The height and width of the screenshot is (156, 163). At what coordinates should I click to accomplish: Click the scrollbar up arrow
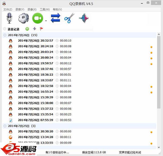click(x=159, y=34)
